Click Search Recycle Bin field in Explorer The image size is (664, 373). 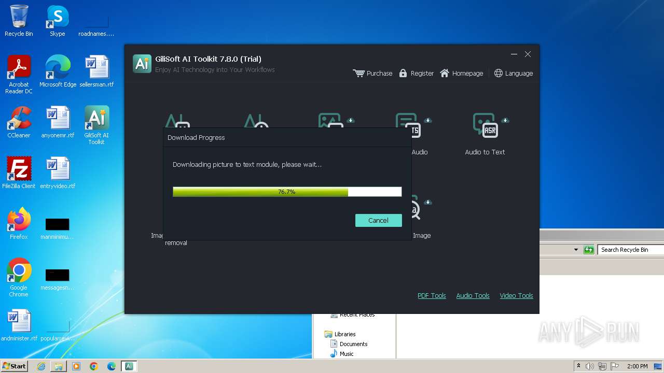coord(630,250)
